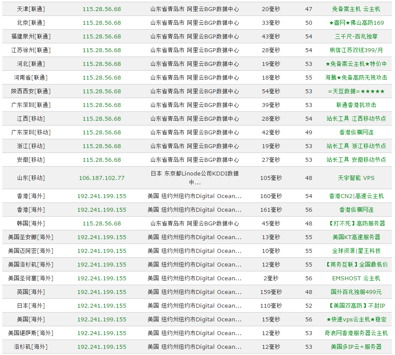Viewport: 395px width, 355px height.
Task: Select the 枫信江苏双线399/月 link
Action: [356, 50]
